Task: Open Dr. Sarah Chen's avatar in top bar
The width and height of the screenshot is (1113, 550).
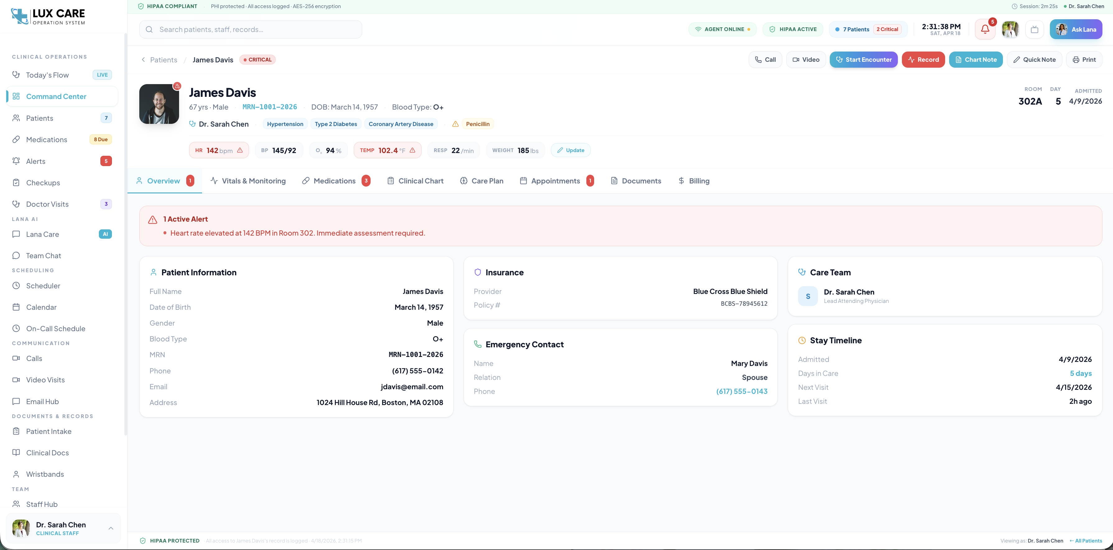Action: pyautogui.click(x=1010, y=29)
